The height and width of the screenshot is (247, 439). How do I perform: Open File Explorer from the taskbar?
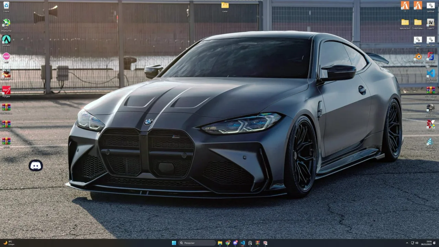(220, 243)
